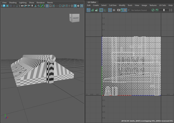Open the texture selection dropdown arrow

point(129,10)
